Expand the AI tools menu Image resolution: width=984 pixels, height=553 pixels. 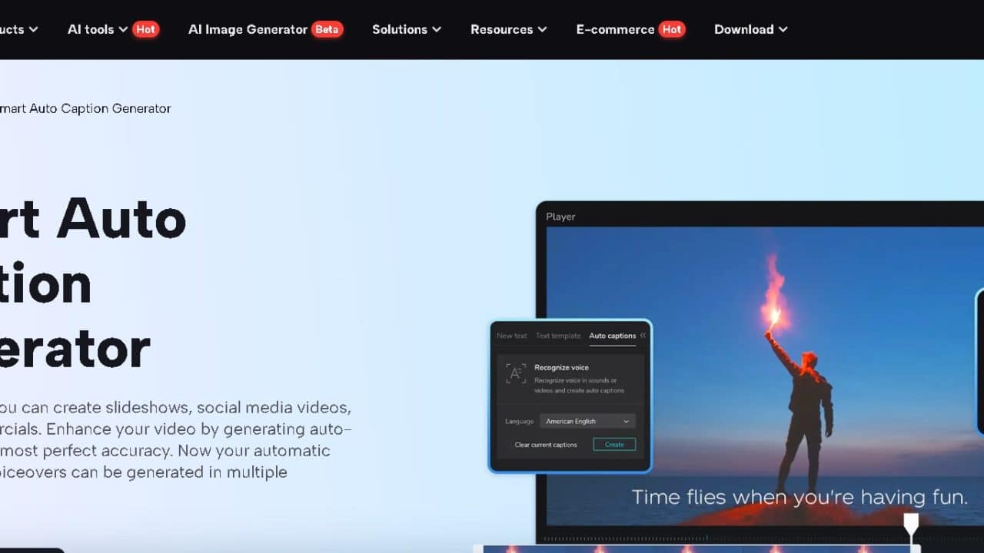click(x=97, y=29)
